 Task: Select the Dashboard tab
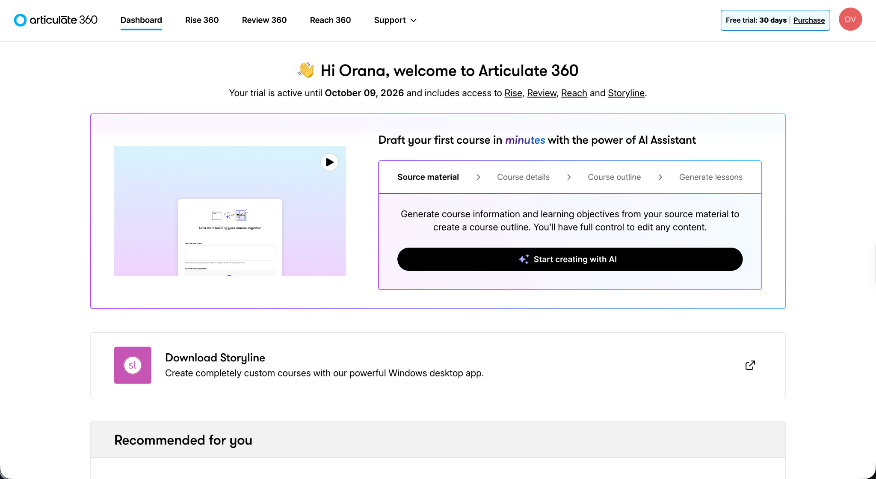[x=141, y=20]
